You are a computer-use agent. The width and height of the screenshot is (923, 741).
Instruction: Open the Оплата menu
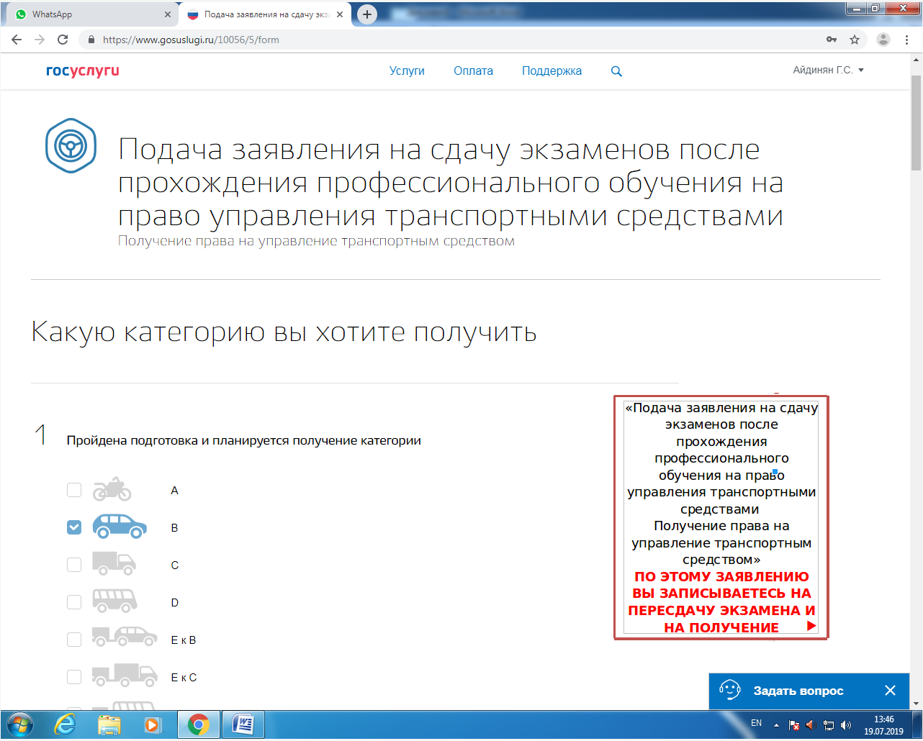(473, 71)
